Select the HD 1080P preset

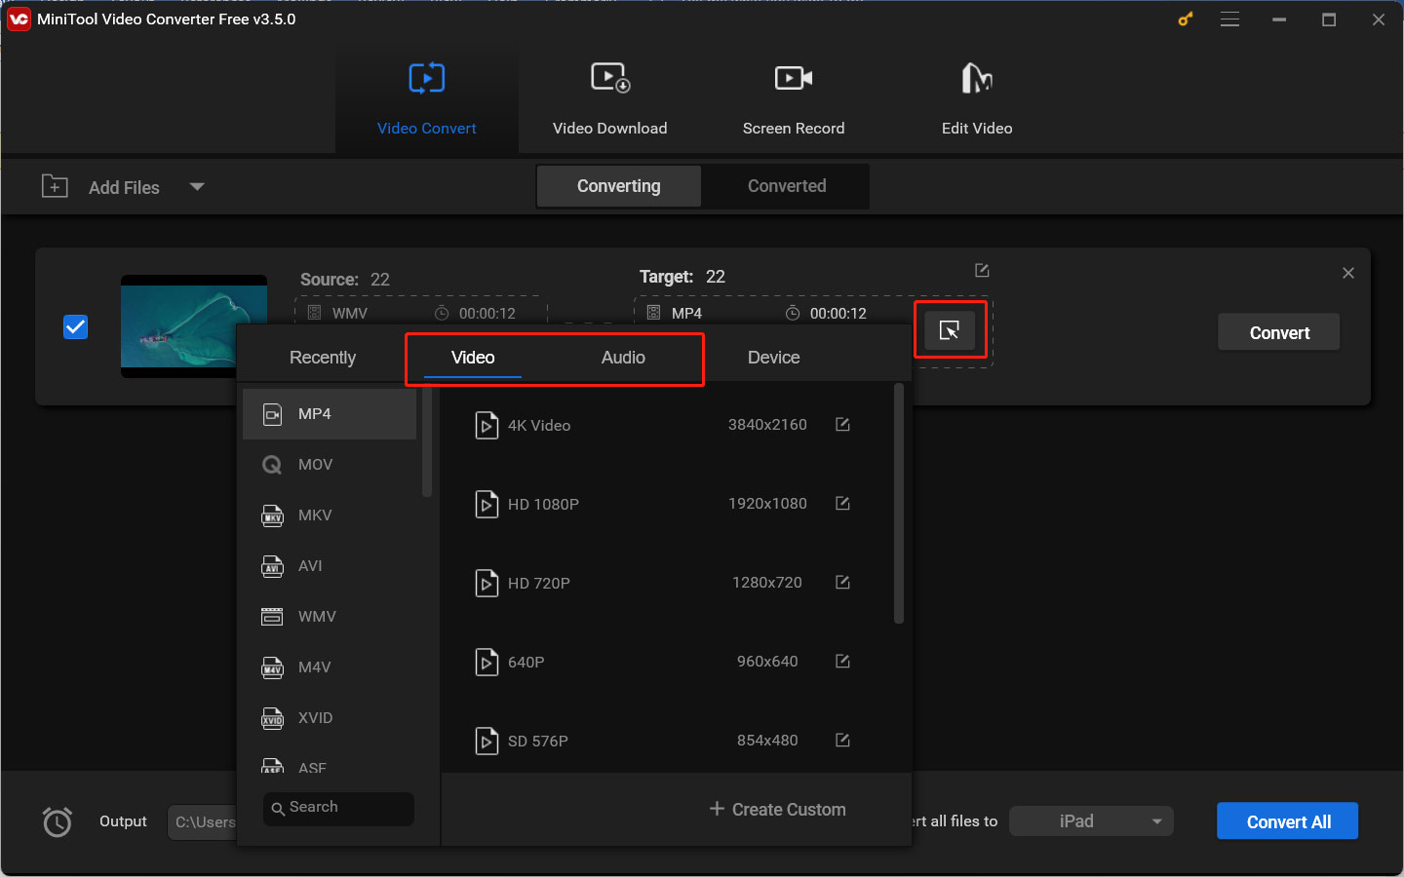click(667, 505)
